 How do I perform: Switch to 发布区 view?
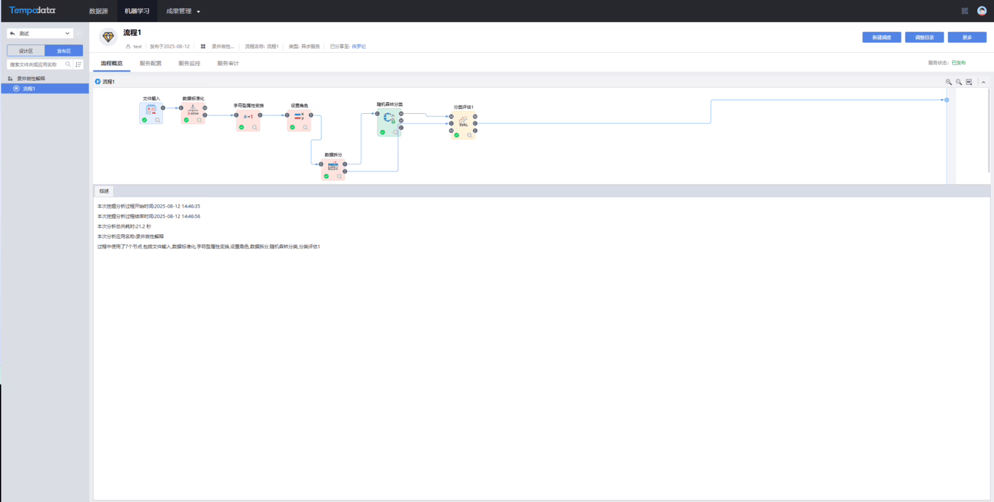click(64, 50)
